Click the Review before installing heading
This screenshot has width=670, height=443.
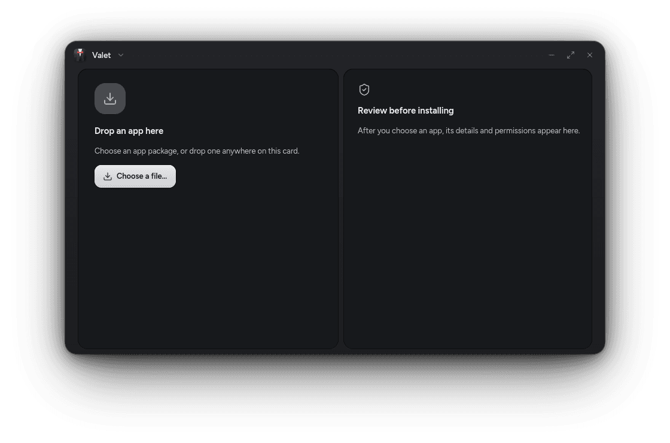click(406, 111)
